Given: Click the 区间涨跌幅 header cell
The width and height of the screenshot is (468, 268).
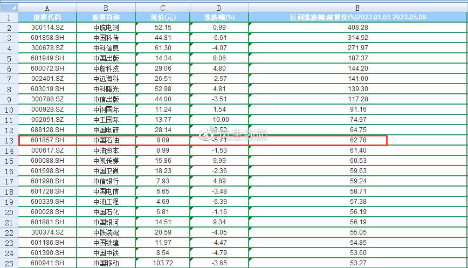Looking at the screenshot, I should (358, 18).
